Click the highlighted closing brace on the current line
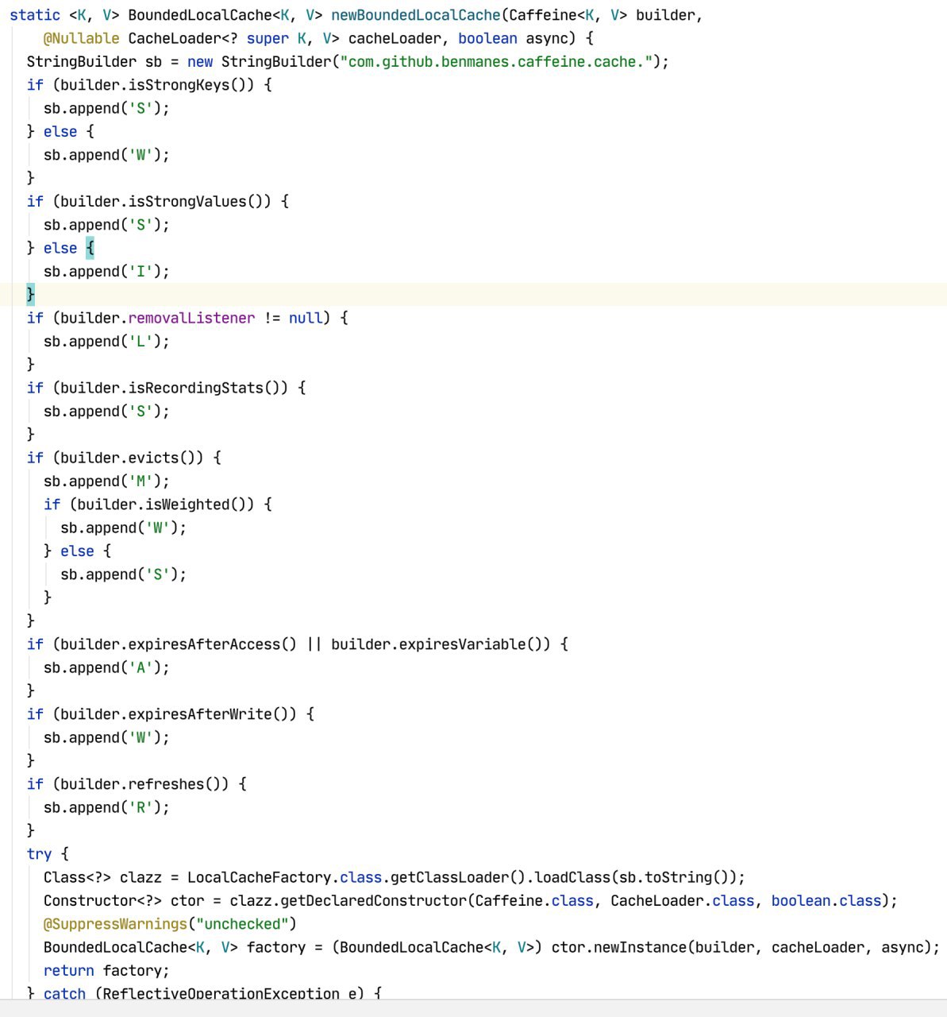Image resolution: width=947 pixels, height=1017 pixels. [31, 295]
